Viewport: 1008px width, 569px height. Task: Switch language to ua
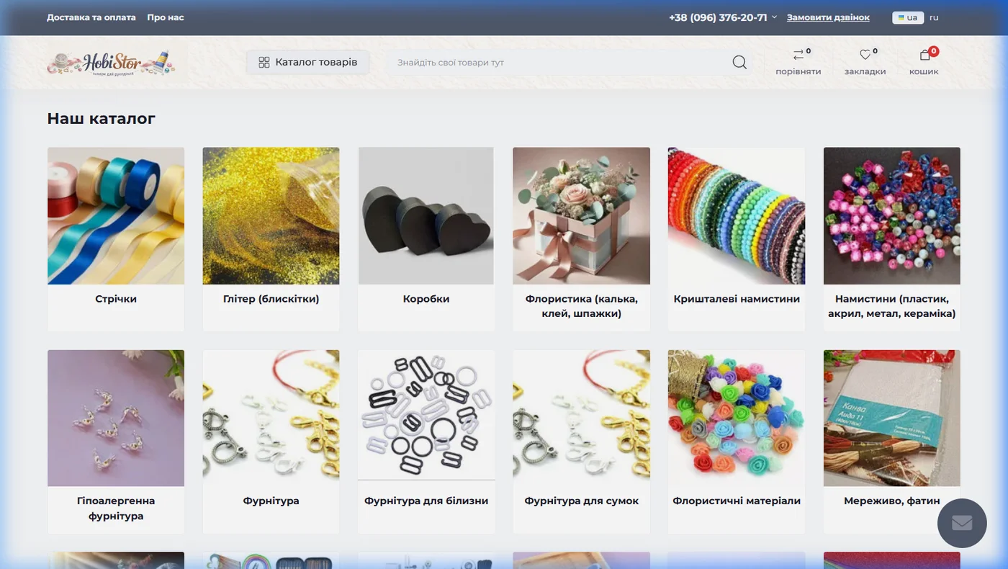click(908, 17)
